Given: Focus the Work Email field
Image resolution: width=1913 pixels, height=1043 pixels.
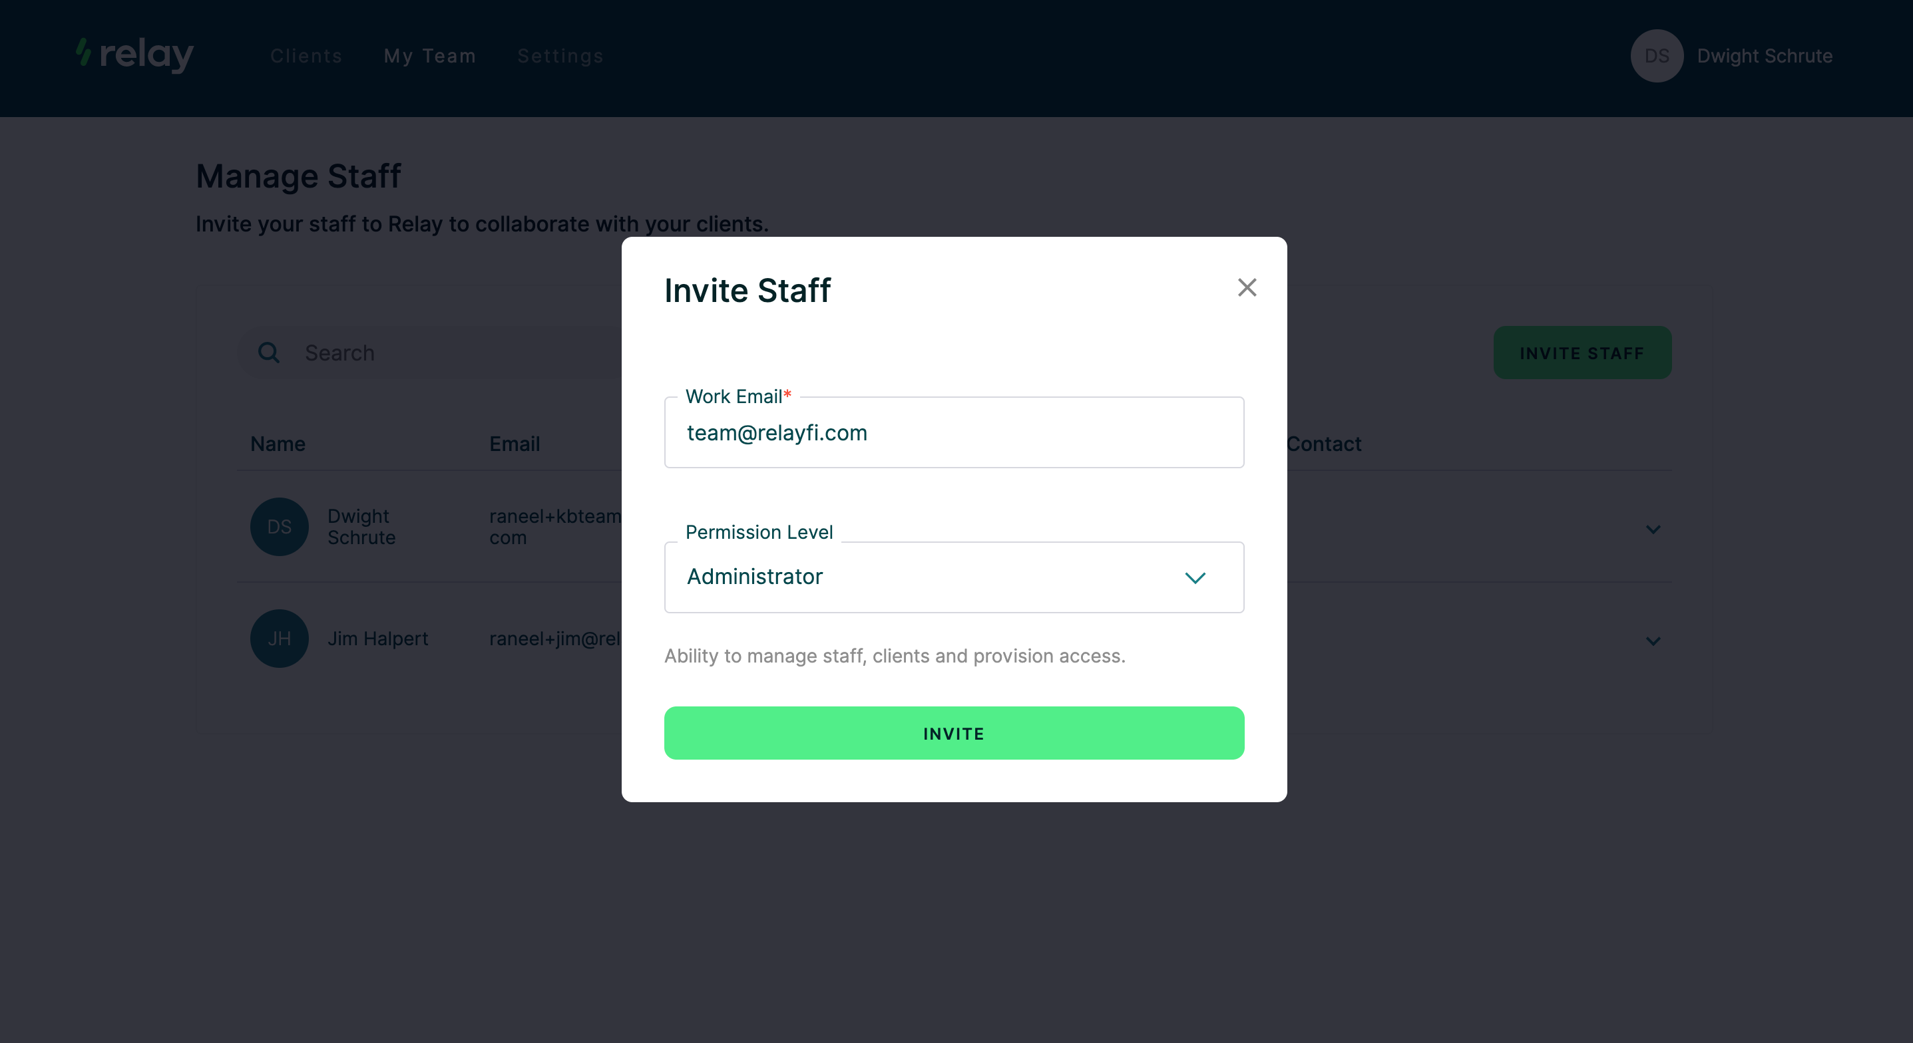Looking at the screenshot, I should [x=954, y=432].
